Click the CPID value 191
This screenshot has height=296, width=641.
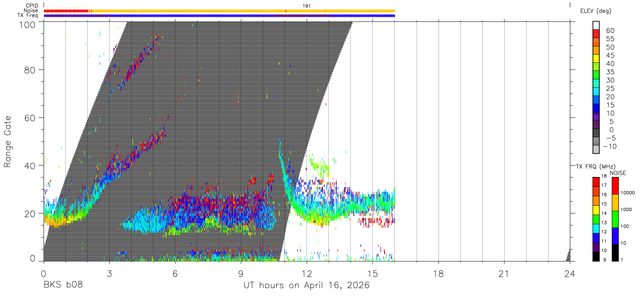[x=306, y=6]
